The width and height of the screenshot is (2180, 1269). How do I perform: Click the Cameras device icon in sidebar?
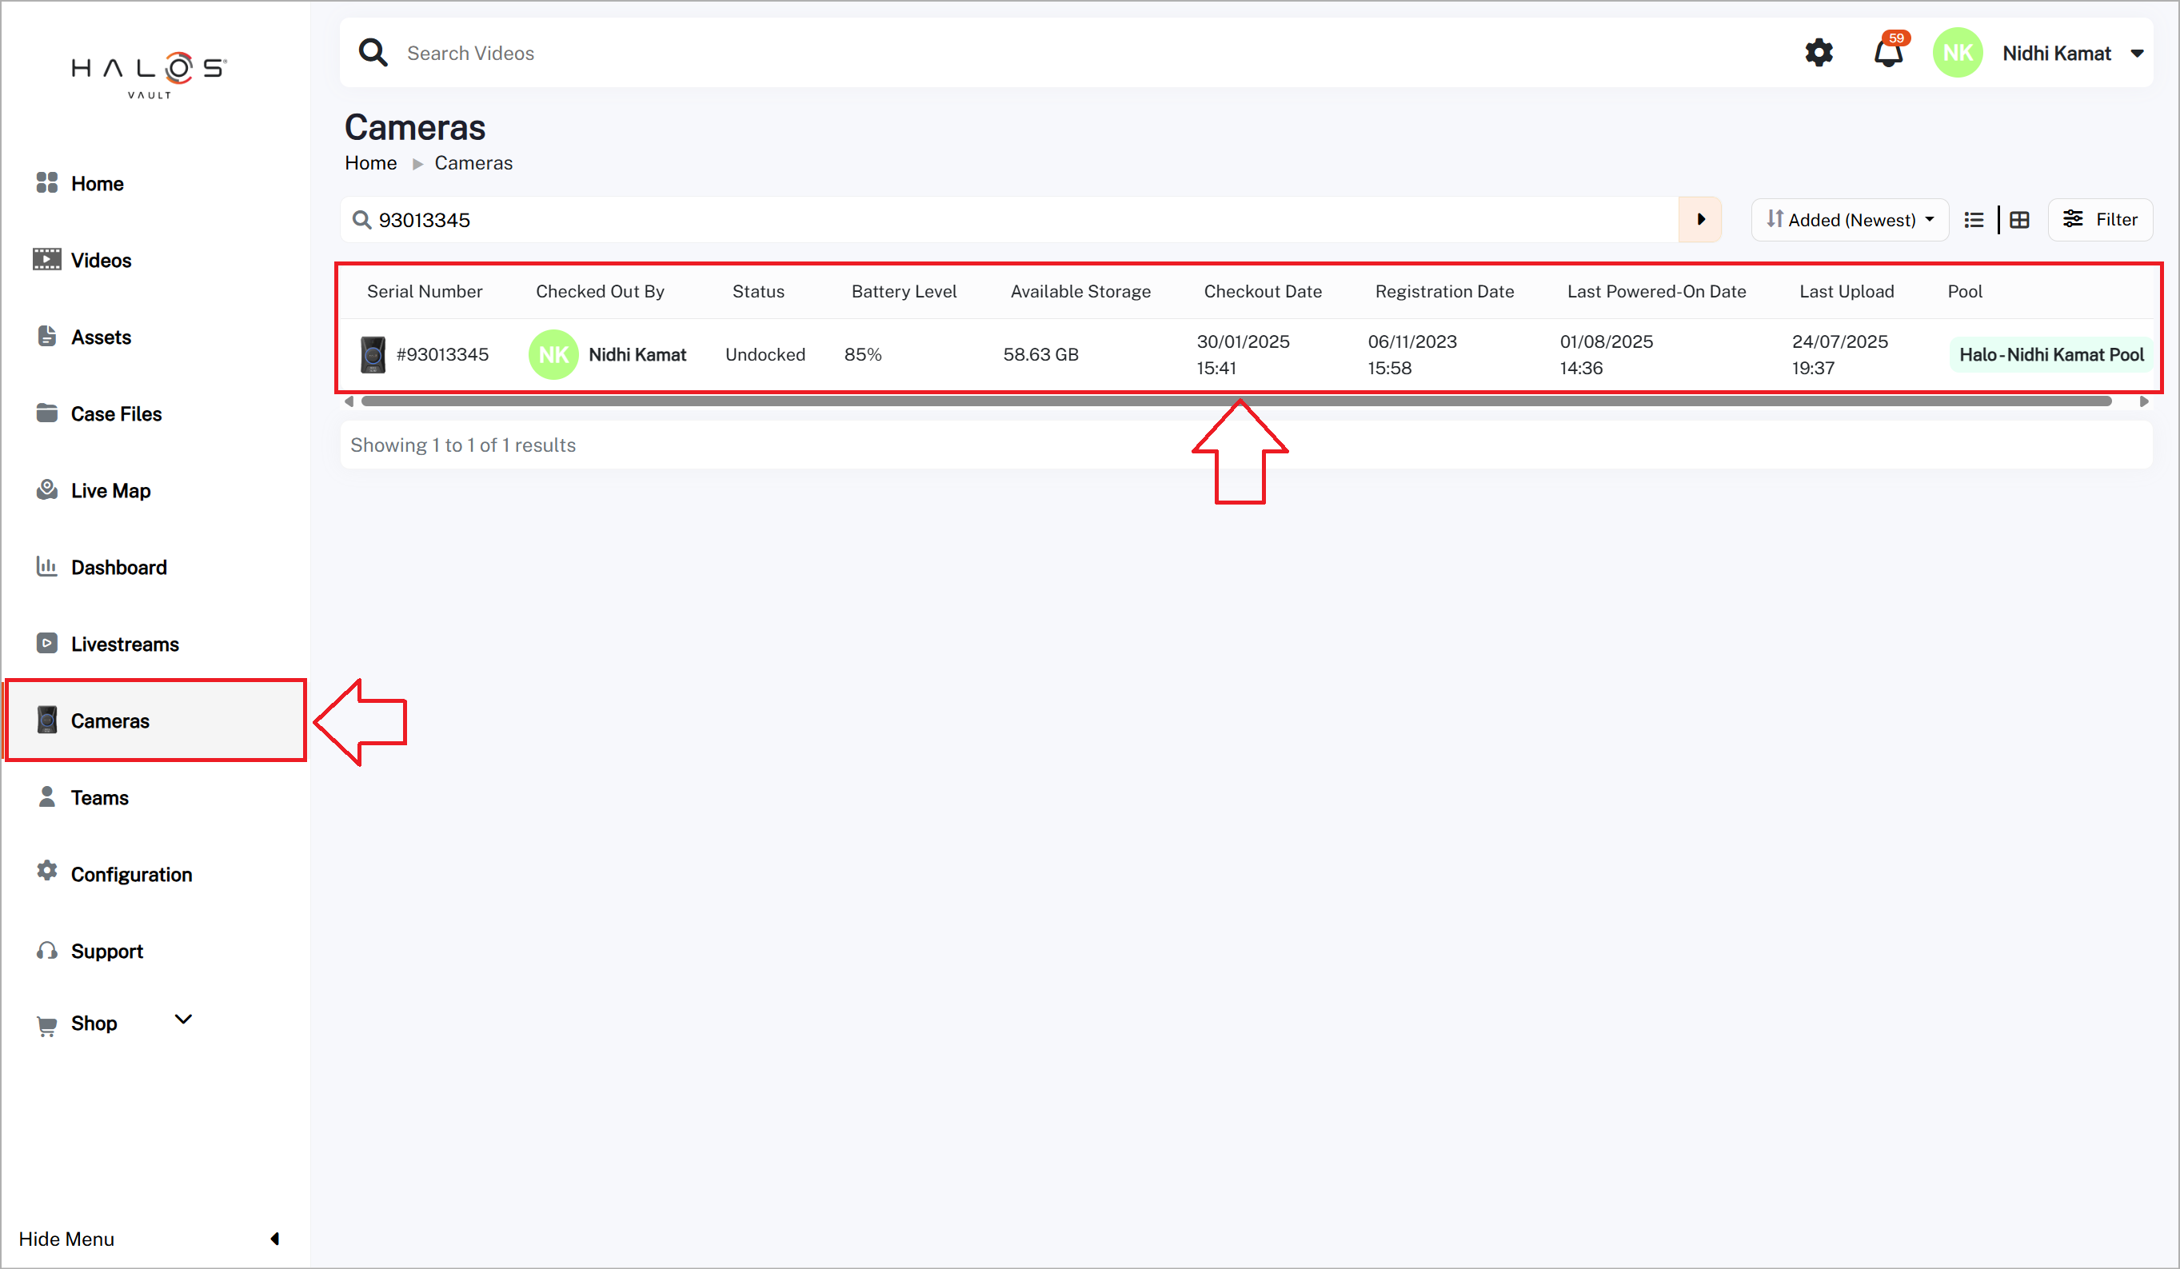[46, 720]
